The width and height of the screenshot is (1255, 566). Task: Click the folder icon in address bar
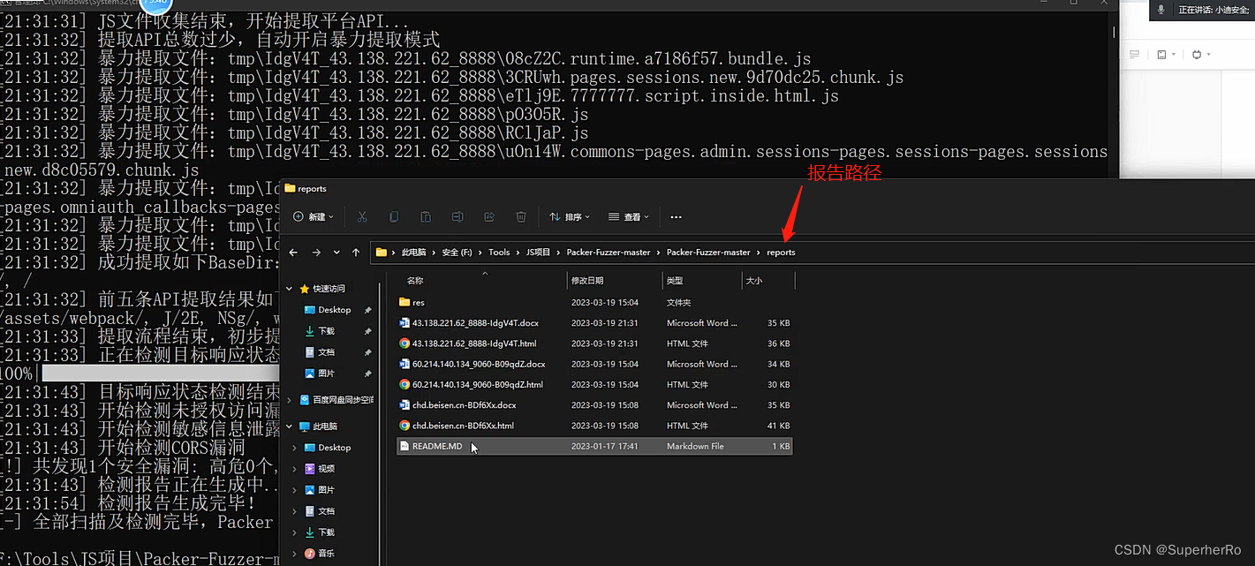click(382, 253)
